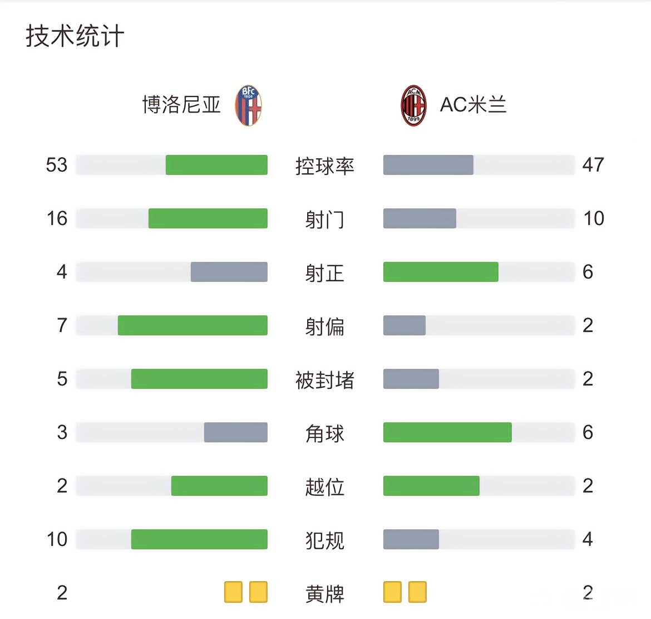This screenshot has height=619, width=651.
Task: Click the 射门 stat label
Action: coord(325,220)
